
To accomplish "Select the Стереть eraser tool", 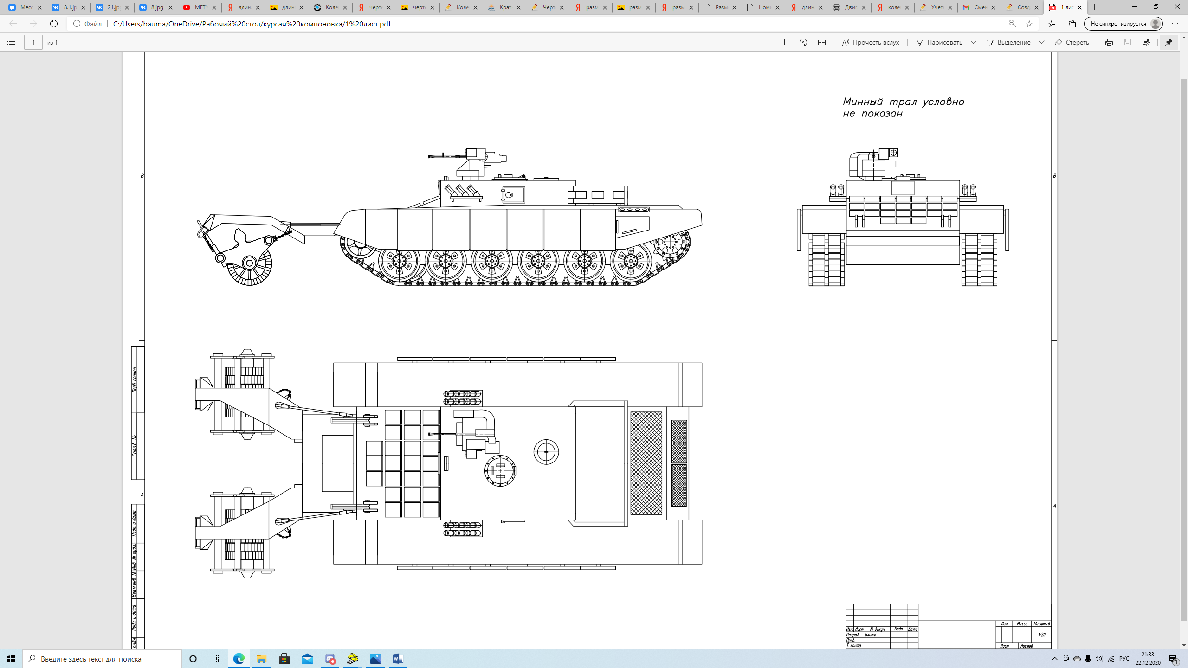I will coord(1072,42).
